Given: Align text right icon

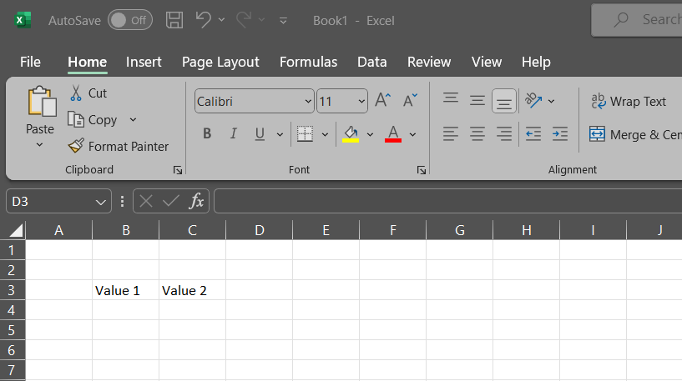Looking at the screenshot, I should [504, 133].
